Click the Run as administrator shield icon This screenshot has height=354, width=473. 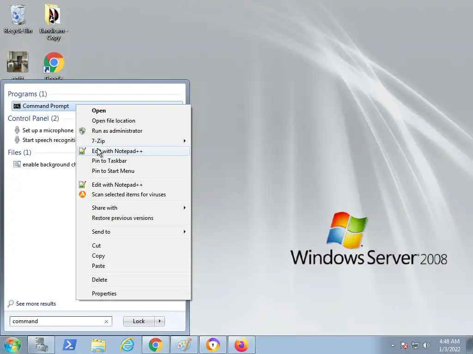click(x=82, y=131)
